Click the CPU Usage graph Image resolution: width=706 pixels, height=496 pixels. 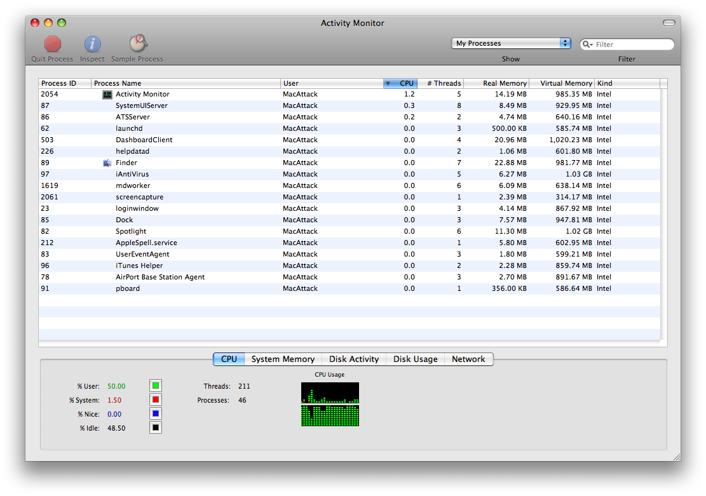coord(330,404)
